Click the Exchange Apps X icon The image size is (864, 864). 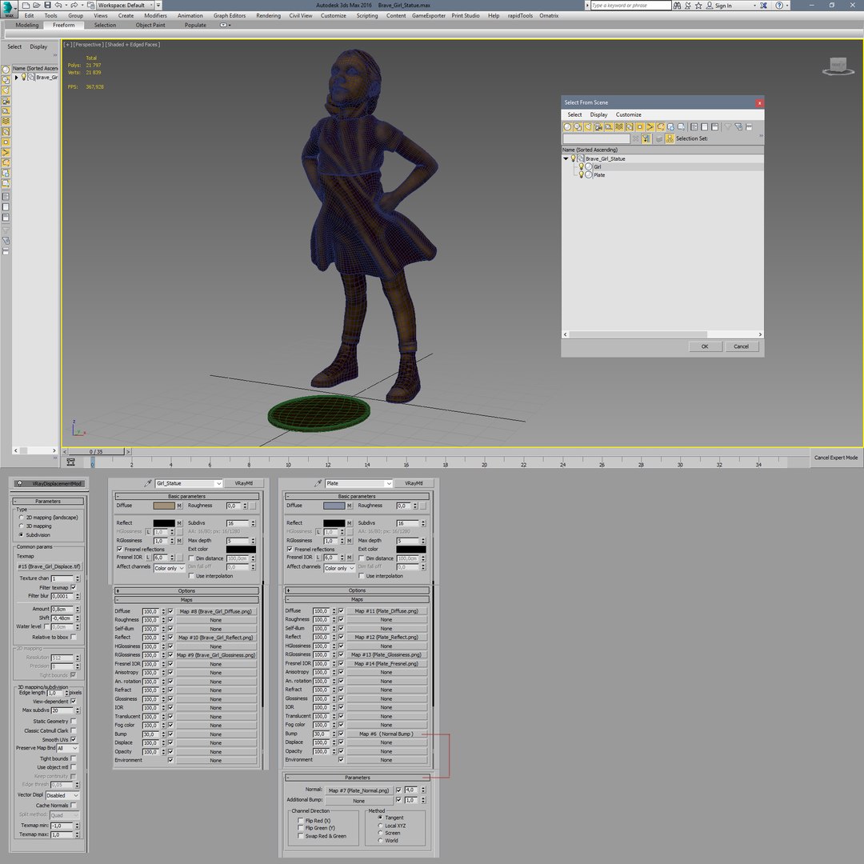[x=763, y=6]
